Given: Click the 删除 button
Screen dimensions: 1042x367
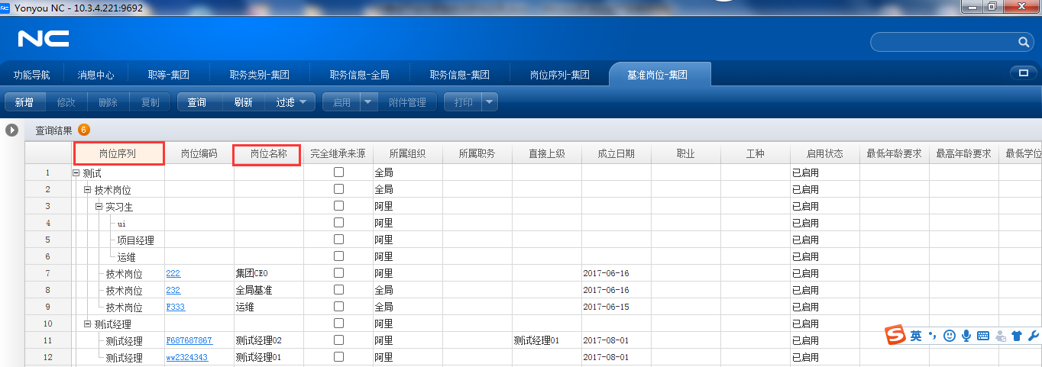Looking at the screenshot, I should coord(108,101).
